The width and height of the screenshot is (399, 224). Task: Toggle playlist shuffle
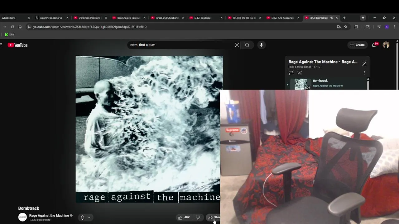[x=300, y=73]
